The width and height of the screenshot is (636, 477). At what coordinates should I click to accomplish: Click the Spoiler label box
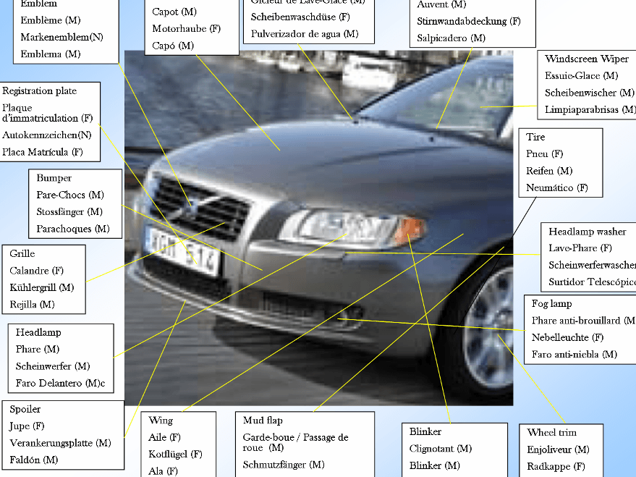[62, 434]
